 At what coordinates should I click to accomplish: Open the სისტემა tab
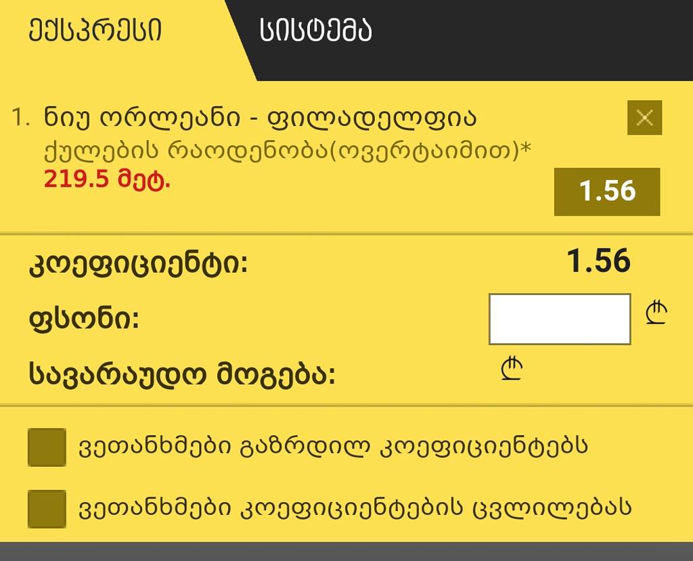[x=315, y=30]
